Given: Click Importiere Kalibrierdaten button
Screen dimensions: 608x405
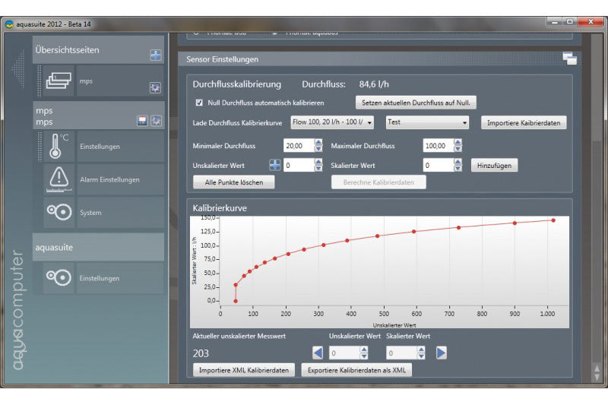Looking at the screenshot, I should click(x=524, y=122).
